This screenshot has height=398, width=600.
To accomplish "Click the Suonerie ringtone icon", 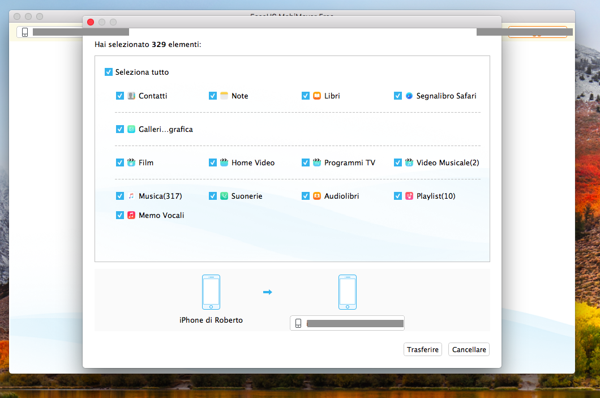I will 224,196.
